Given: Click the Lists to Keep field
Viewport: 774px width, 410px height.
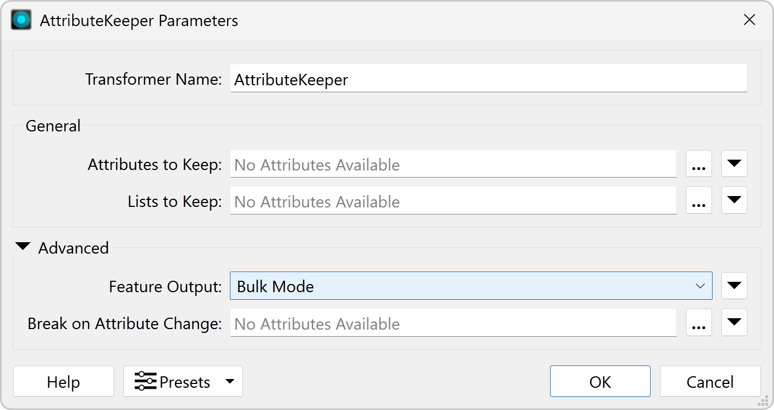Looking at the screenshot, I should pyautogui.click(x=453, y=200).
